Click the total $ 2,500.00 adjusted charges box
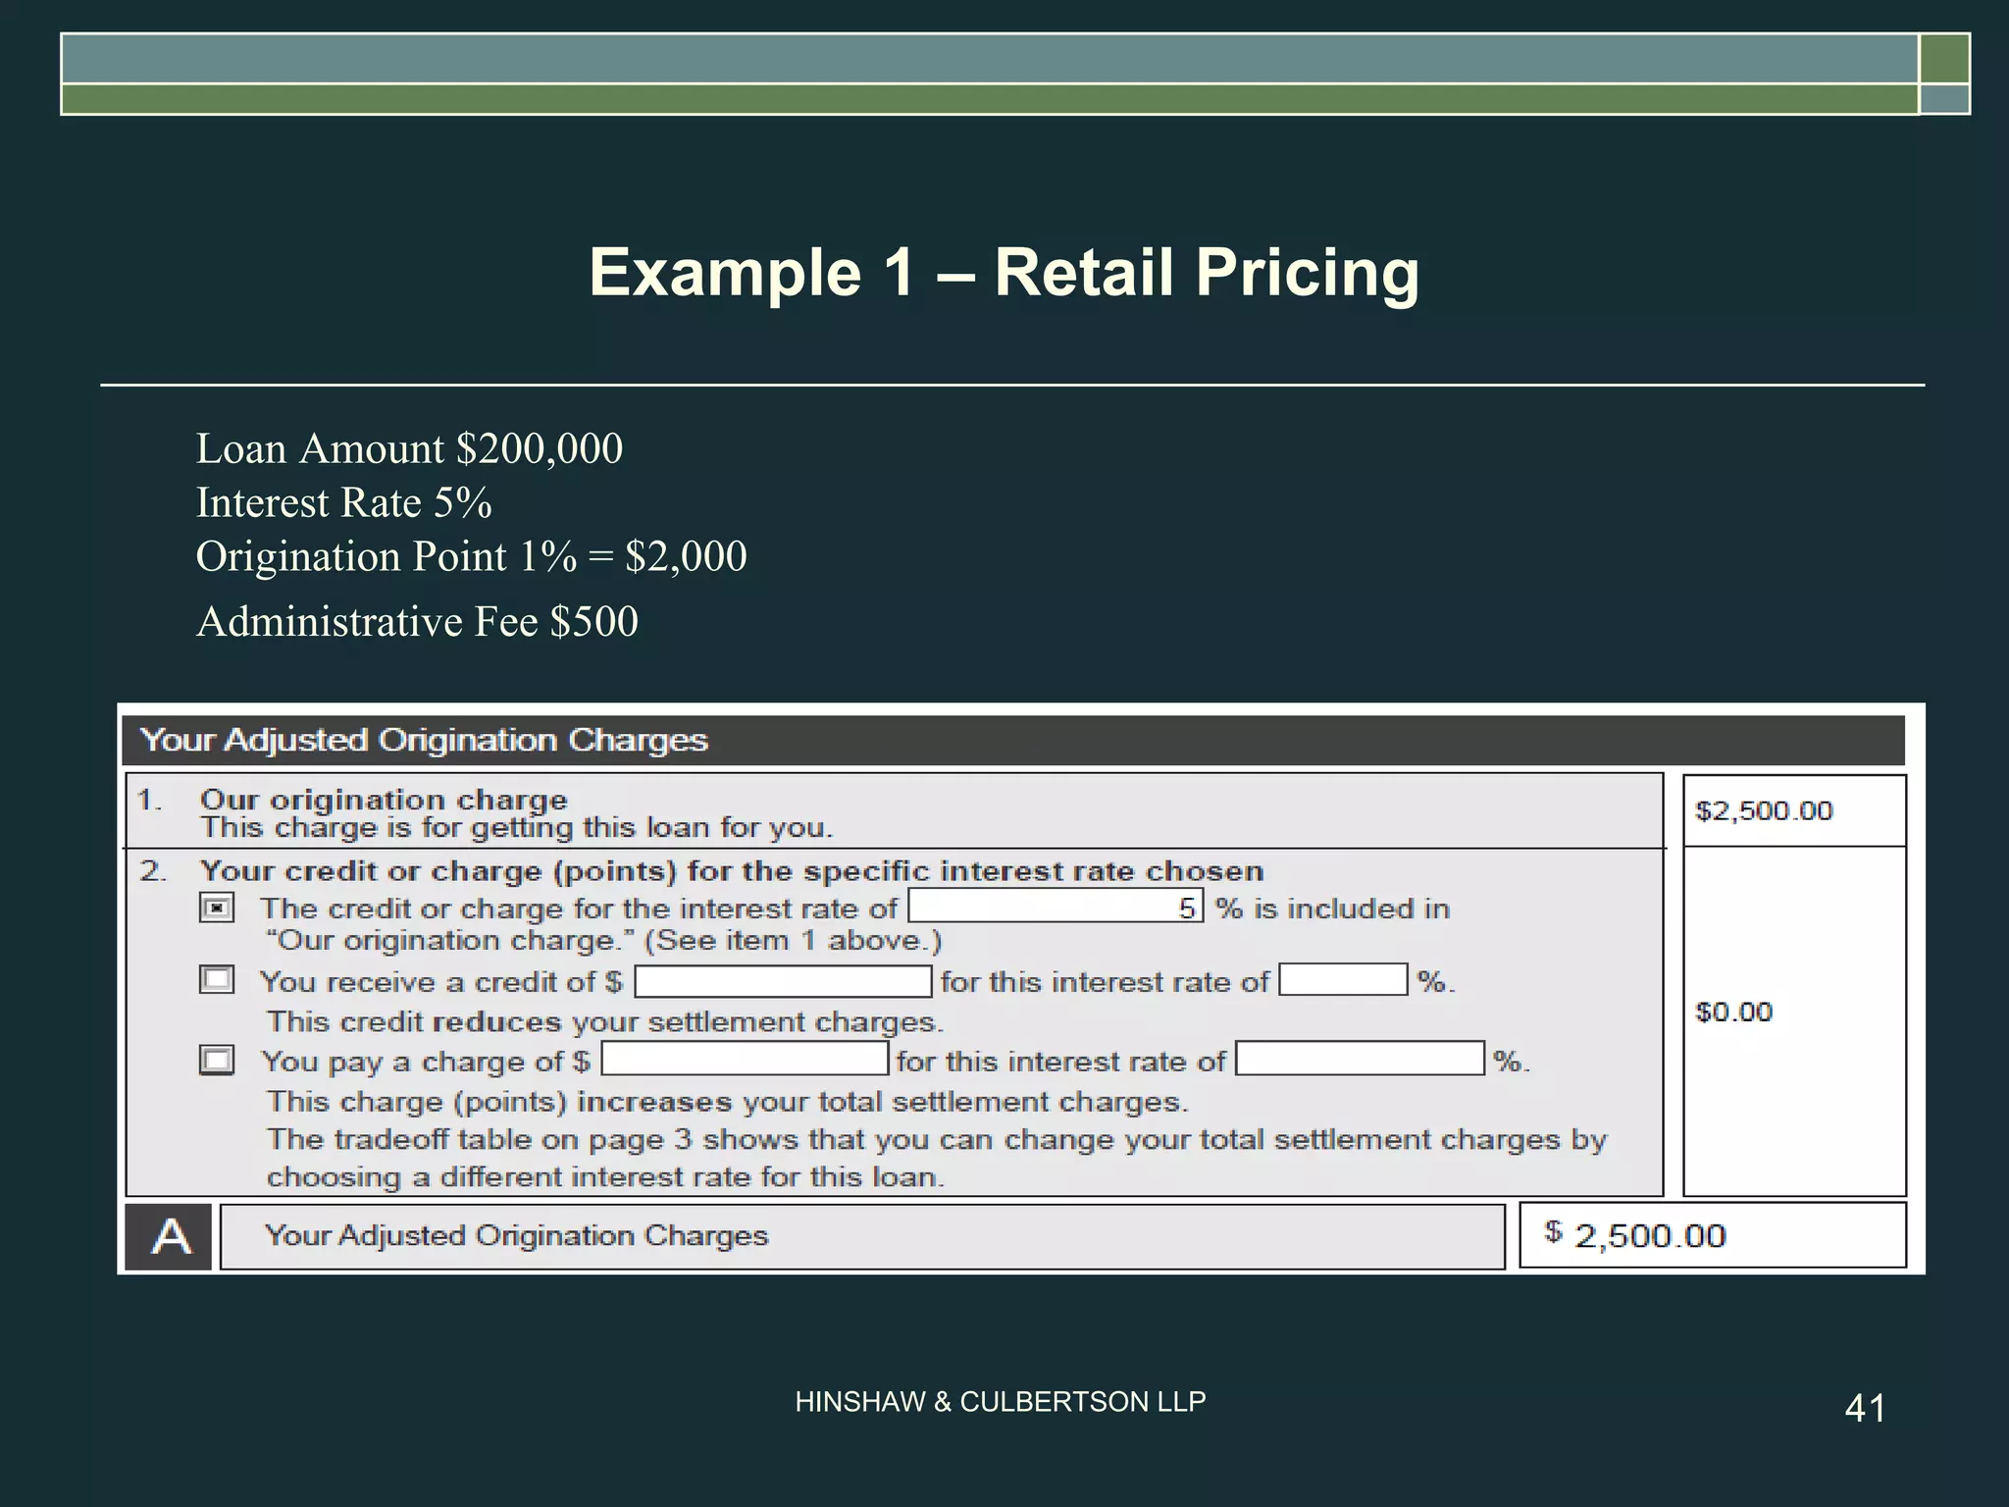The height and width of the screenshot is (1507, 2009). pyautogui.click(x=1713, y=1235)
